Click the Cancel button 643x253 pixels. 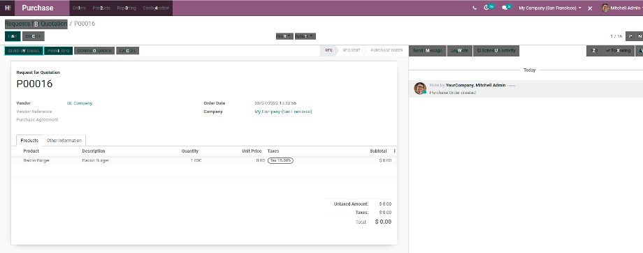click(x=127, y=51)
